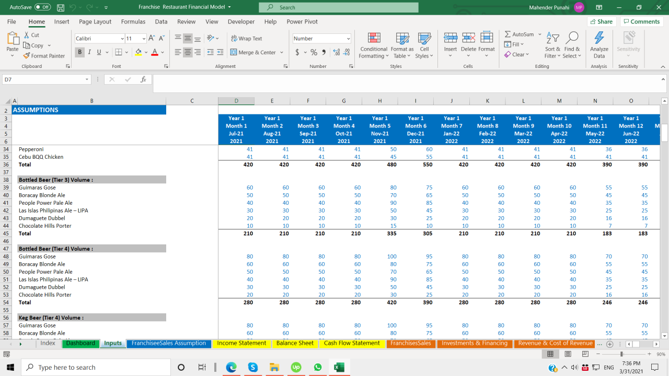This screenshot has height=376, width=669.
Task: Open Sort & Filter menu
Action: point(552,45)
